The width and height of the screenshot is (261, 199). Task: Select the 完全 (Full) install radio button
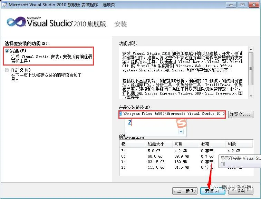pos(7,51)
